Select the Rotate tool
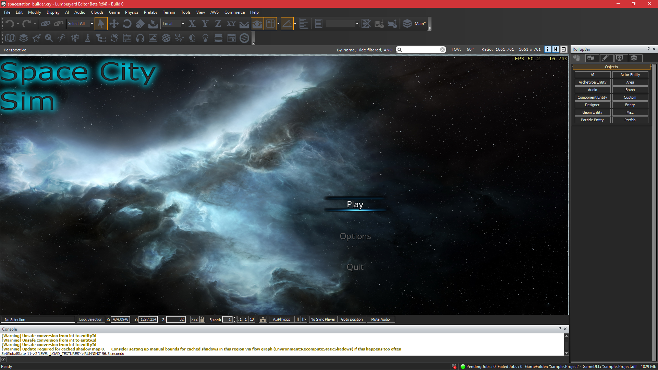 (x=127, y=24)
